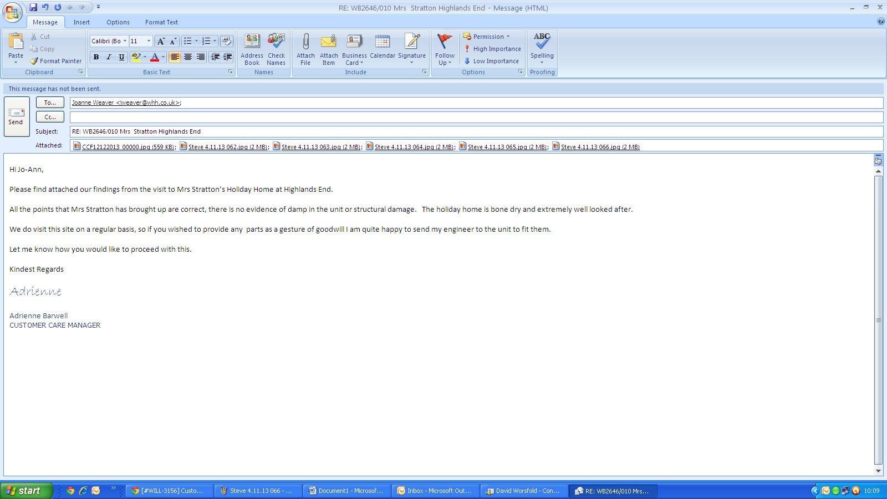Switch to the Insert ribbon tab

coord(81,22)
